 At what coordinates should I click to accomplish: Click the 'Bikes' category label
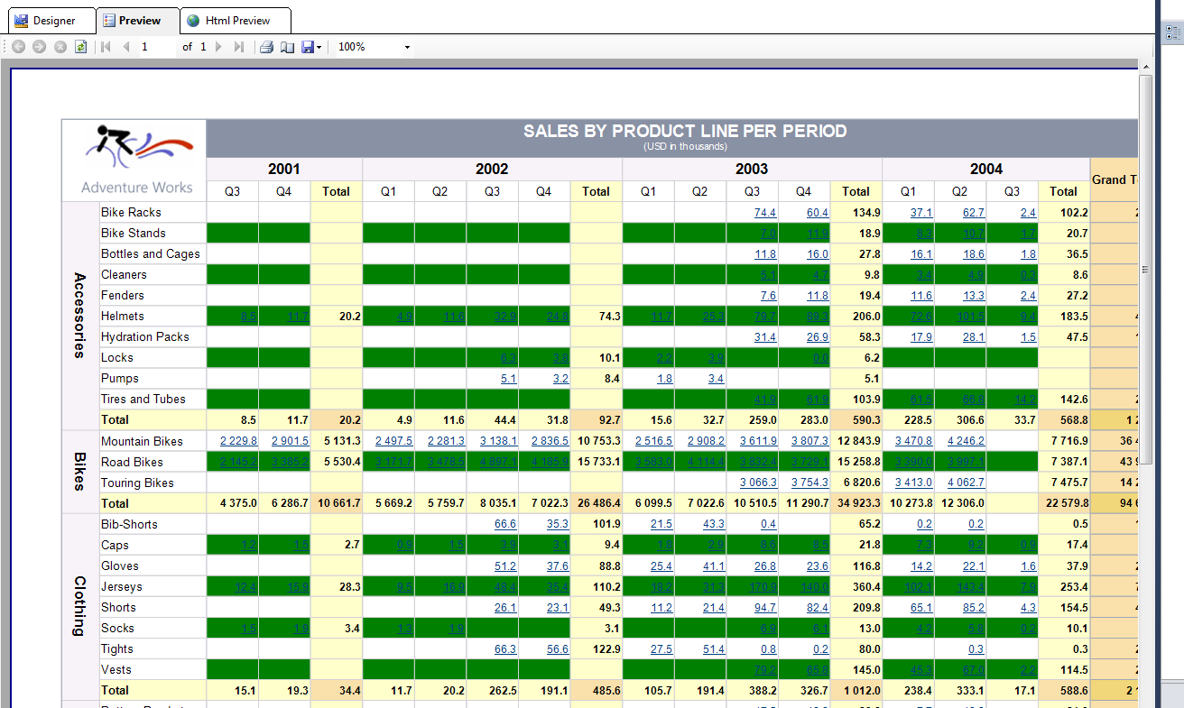coord(79,472)
